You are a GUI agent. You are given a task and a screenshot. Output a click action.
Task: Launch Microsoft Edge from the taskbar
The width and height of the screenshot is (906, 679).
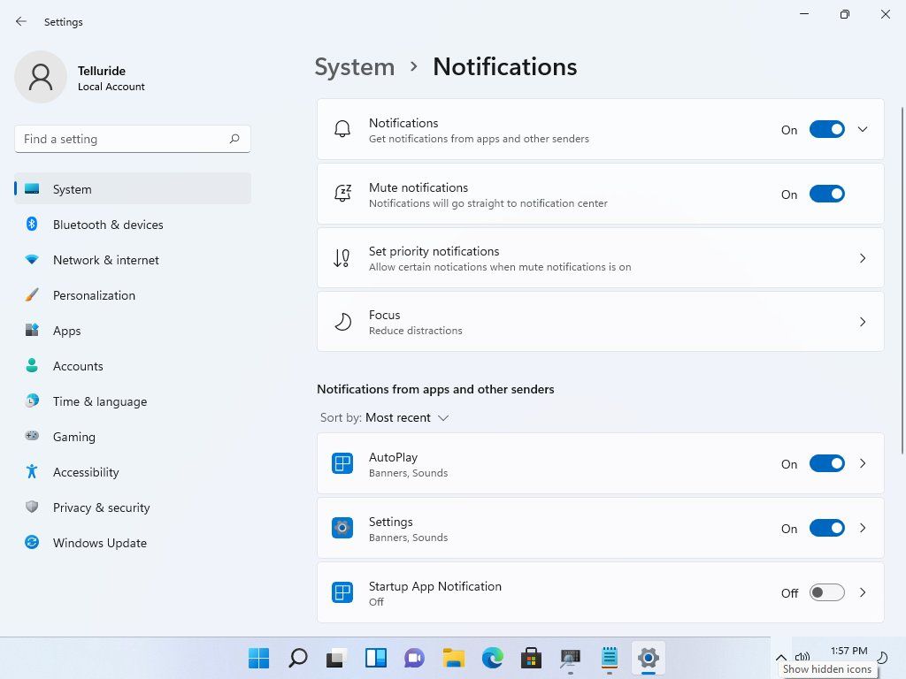tap(491, 658)
